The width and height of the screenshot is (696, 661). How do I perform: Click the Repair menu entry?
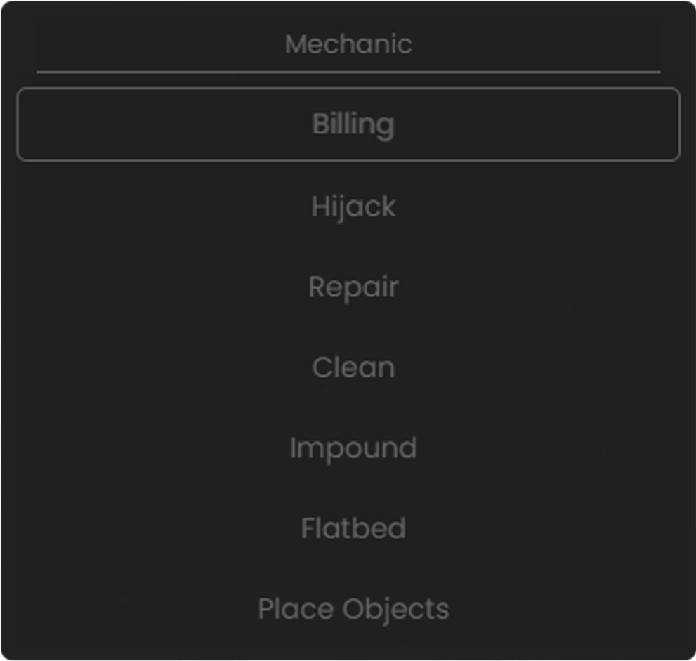pos(353,287)
